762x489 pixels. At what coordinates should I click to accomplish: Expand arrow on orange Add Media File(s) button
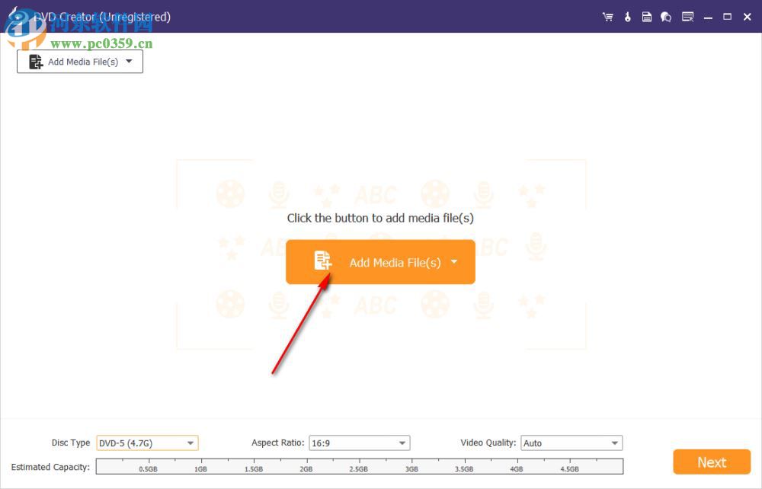point(454,262)
